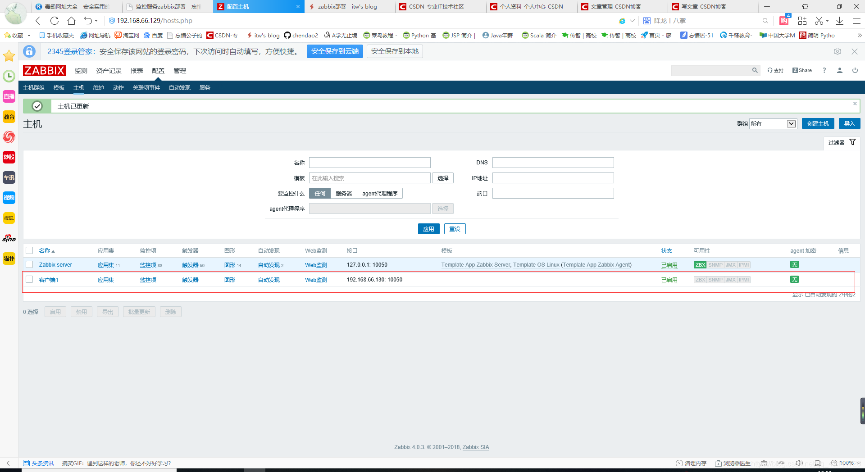
Task: Open Zabbix server host link
Action: 55,265
